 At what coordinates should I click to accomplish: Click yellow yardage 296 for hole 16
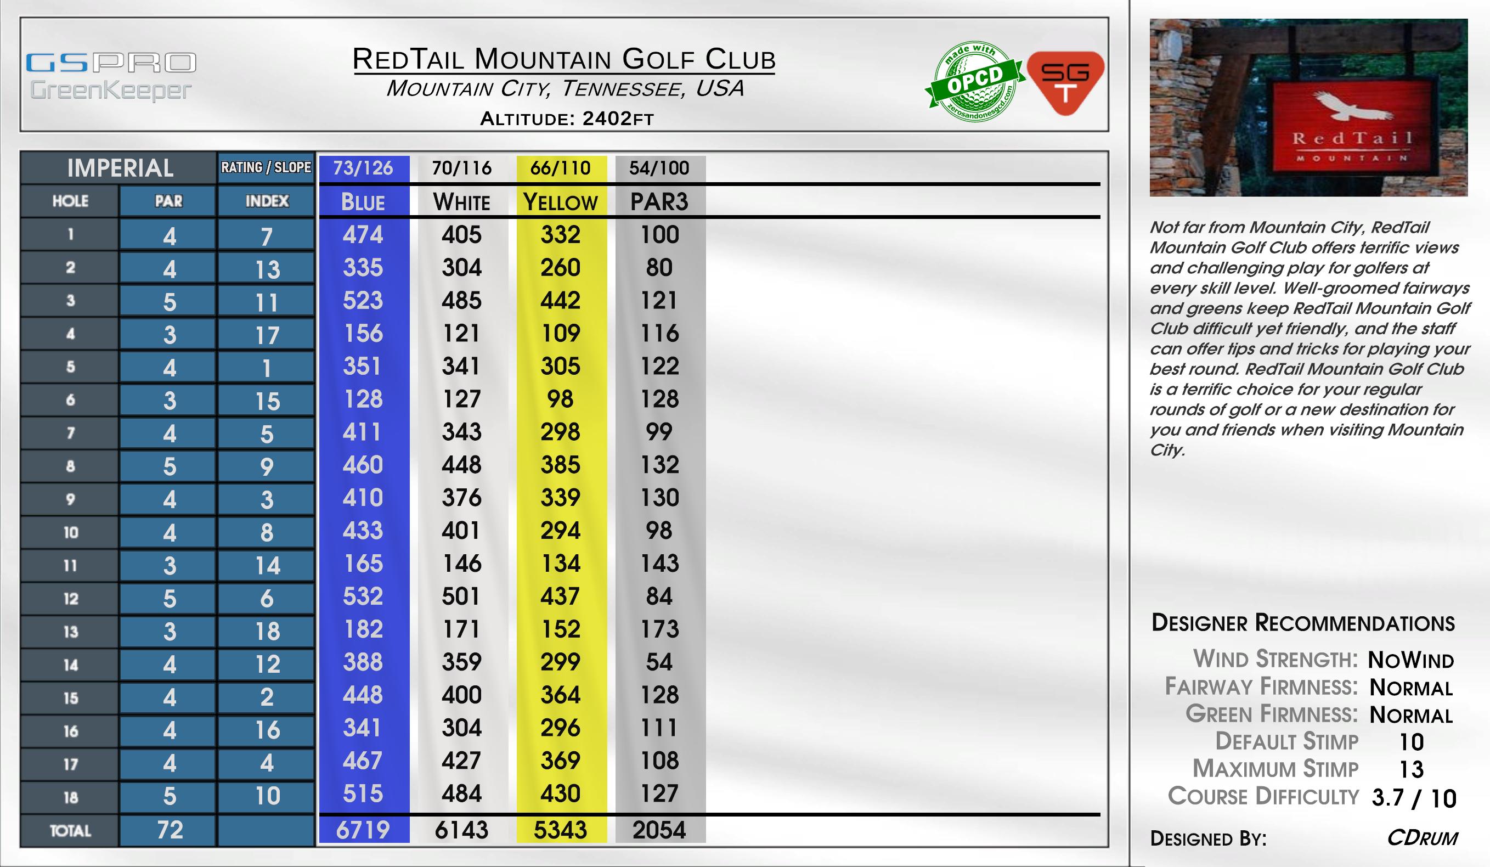(x=561, y=728)
